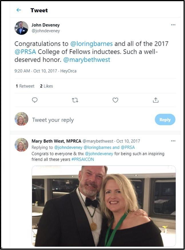Image resolution: width=185 pixels, height=250 pixels.
Task: Click the Tweet your reply field
Action: tap(53, 120)
